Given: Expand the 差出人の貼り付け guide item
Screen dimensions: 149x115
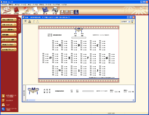Looking at the screenshot, I should pyautogui.click(x=9, y=20).
